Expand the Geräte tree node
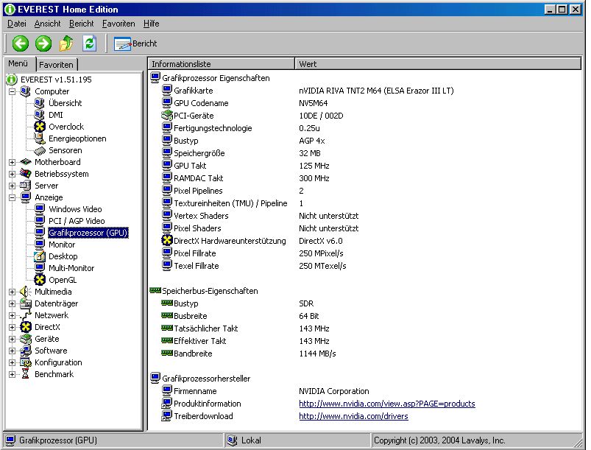 pos(12,339)
